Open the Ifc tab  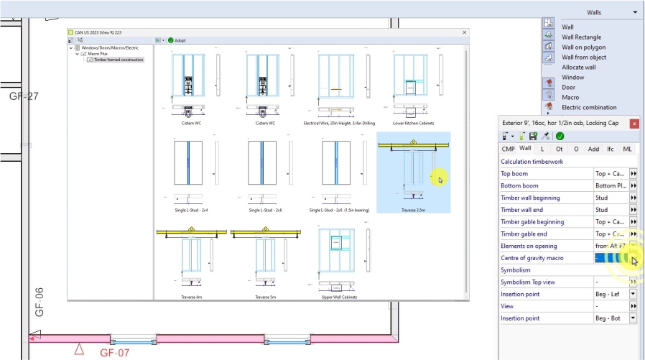[610, 149]
